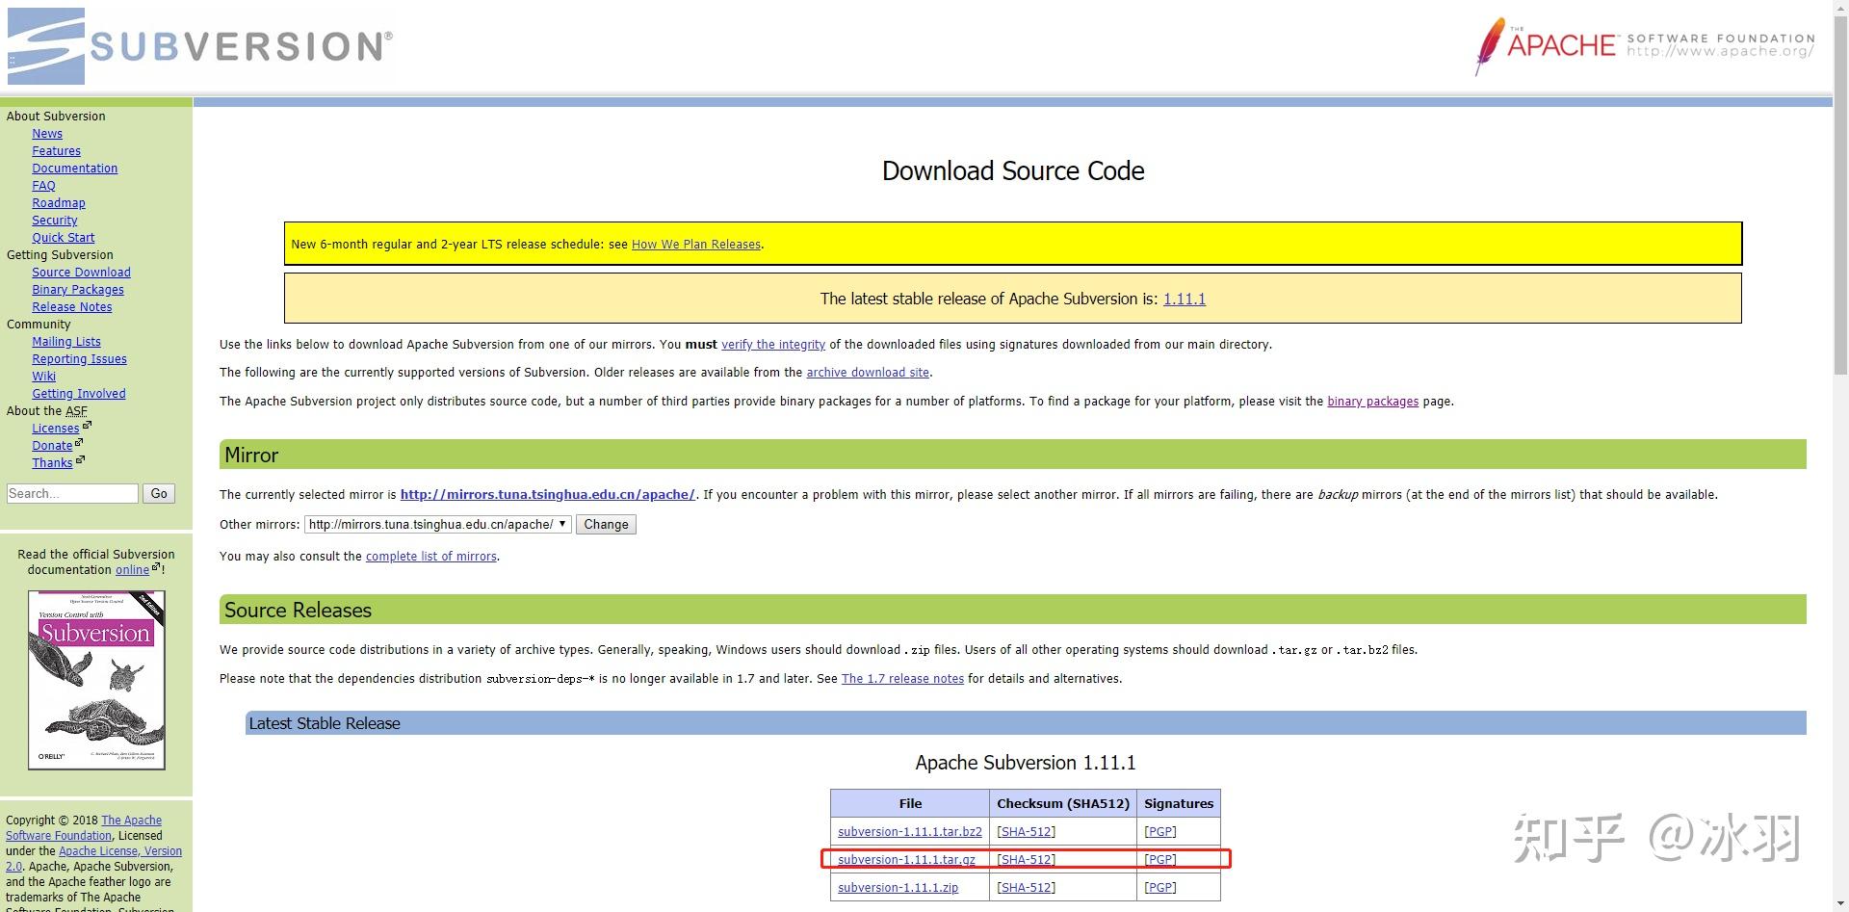
Task: Click the Go search button
Action: click(x=159, y=494)
